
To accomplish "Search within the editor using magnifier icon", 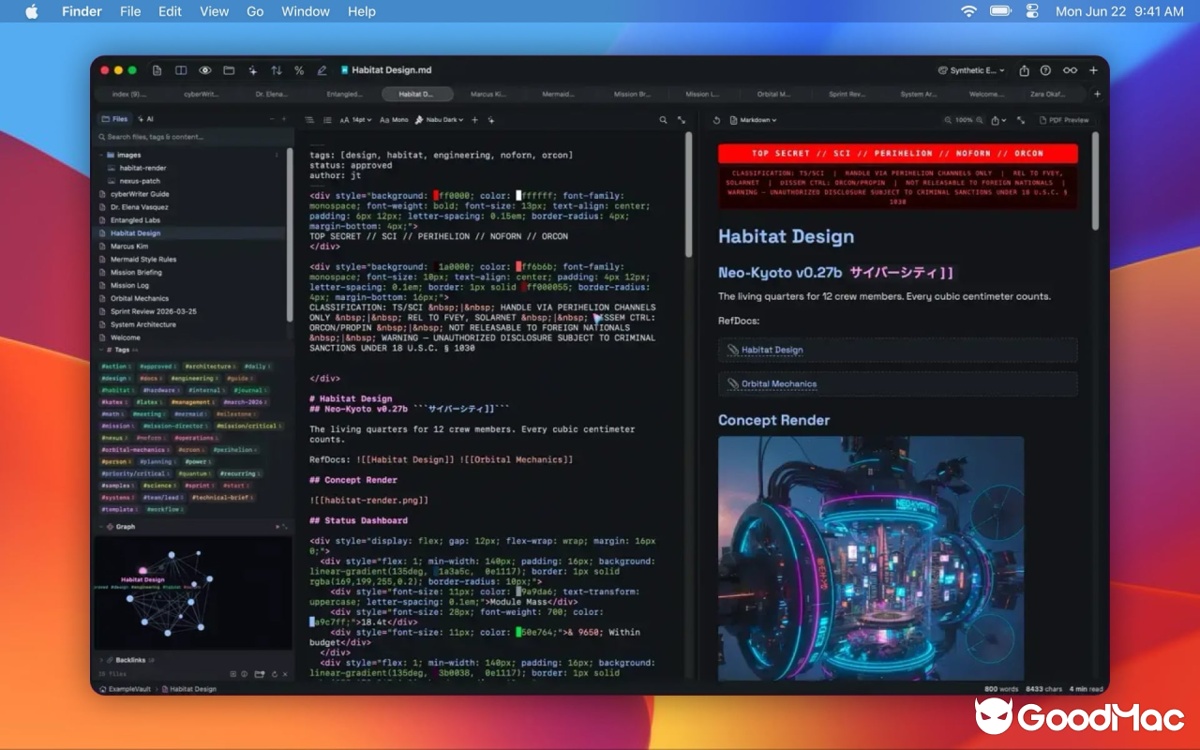I will click(663, 120).
